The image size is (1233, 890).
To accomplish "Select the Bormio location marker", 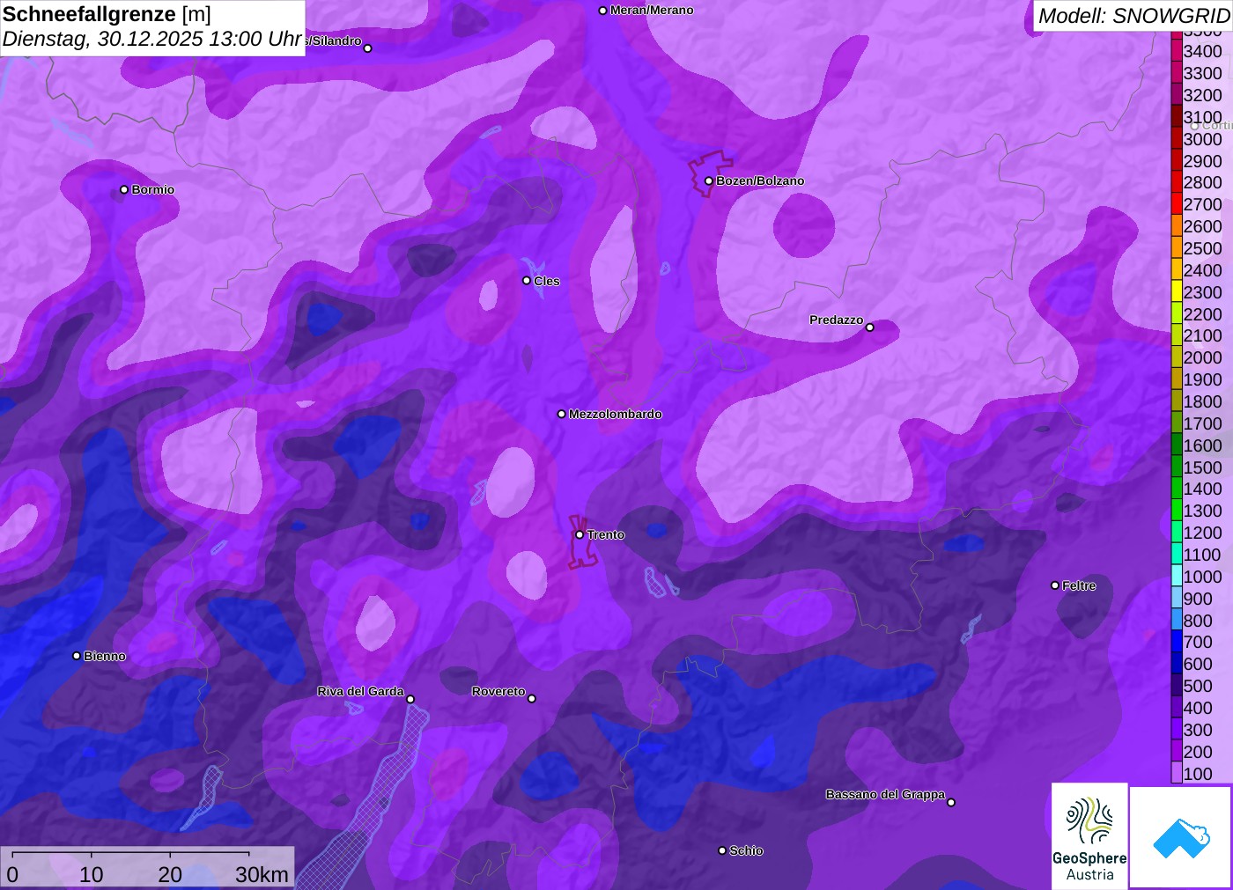I will click(x=124, y=189).
